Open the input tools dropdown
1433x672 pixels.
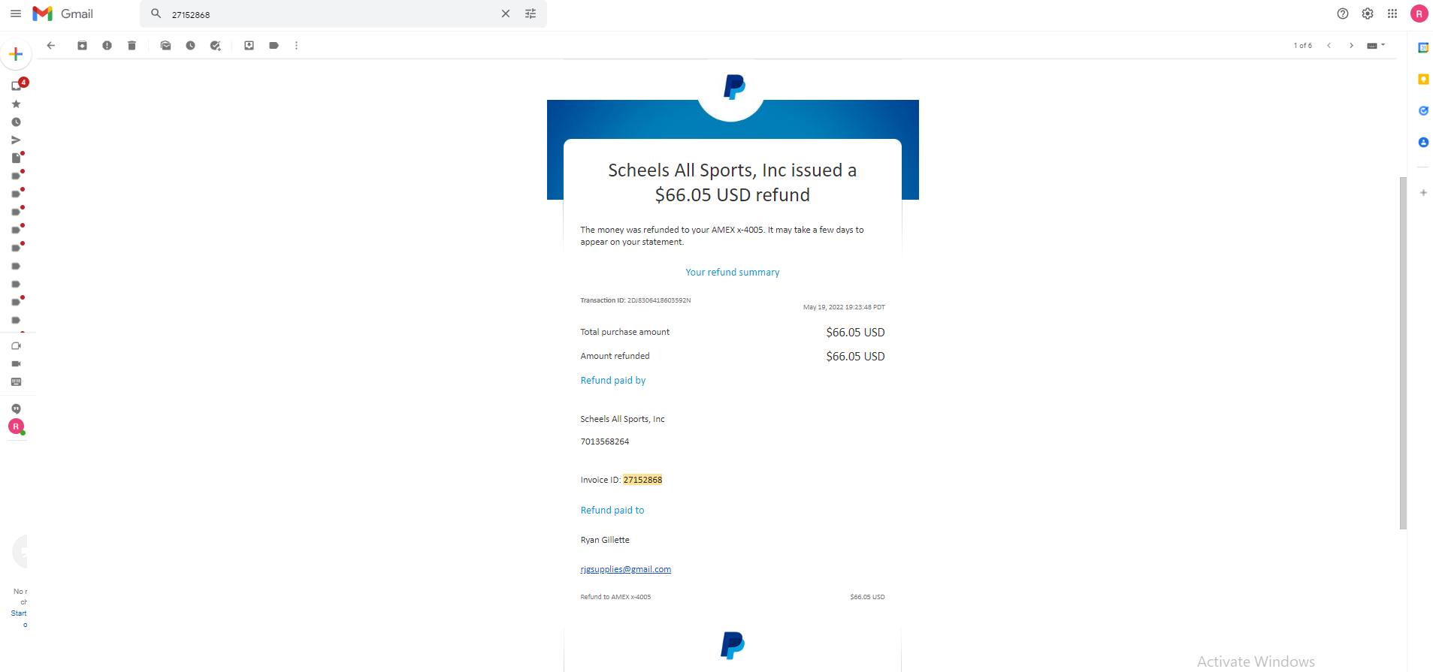click(1376, 46)
